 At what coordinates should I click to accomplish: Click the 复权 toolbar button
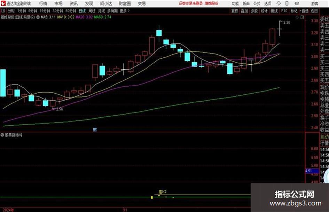point(235,11)
